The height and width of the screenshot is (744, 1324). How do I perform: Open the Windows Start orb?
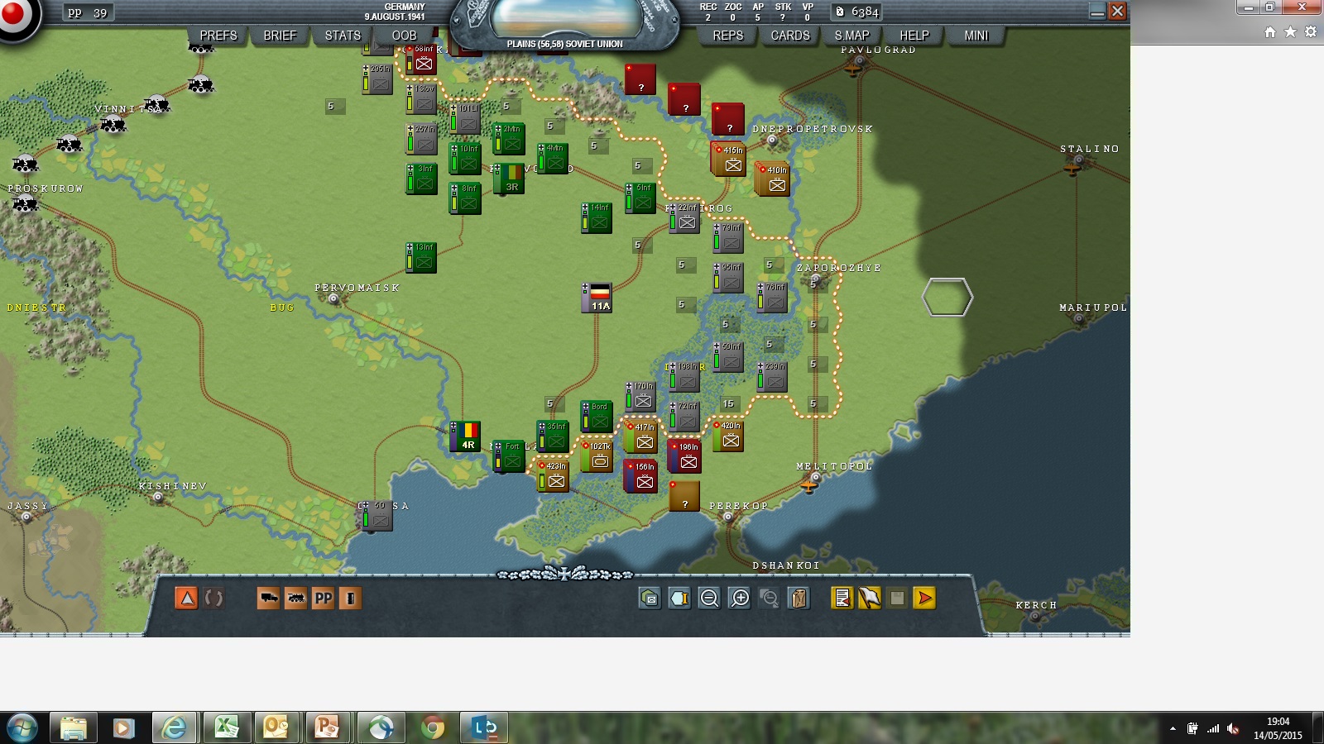point(22,727)
